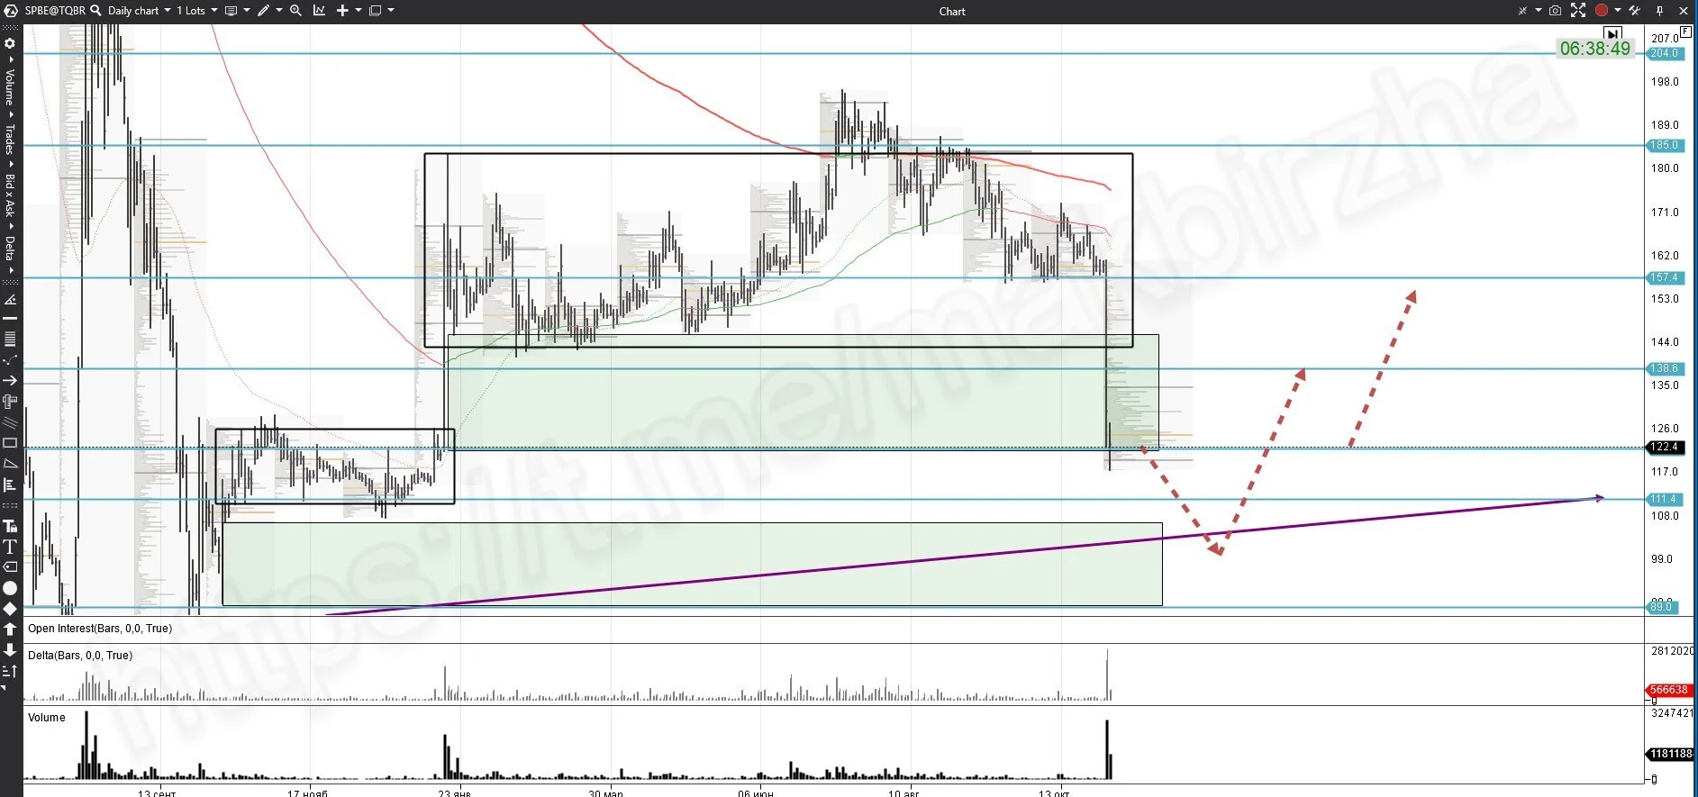Toggle the F button on price scale
This screenshot has width=1698, height=797.
1685,32
